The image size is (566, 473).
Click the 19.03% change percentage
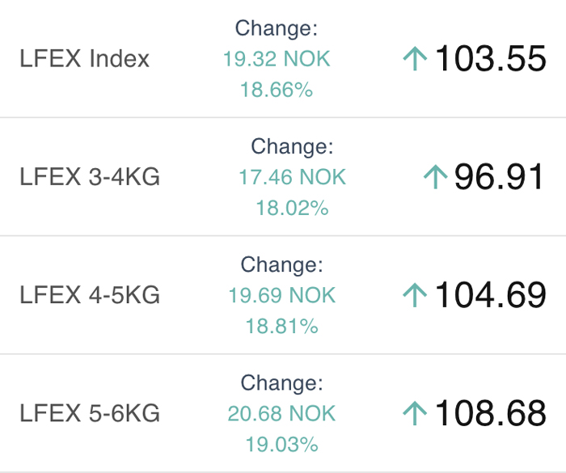click(282, 444)
